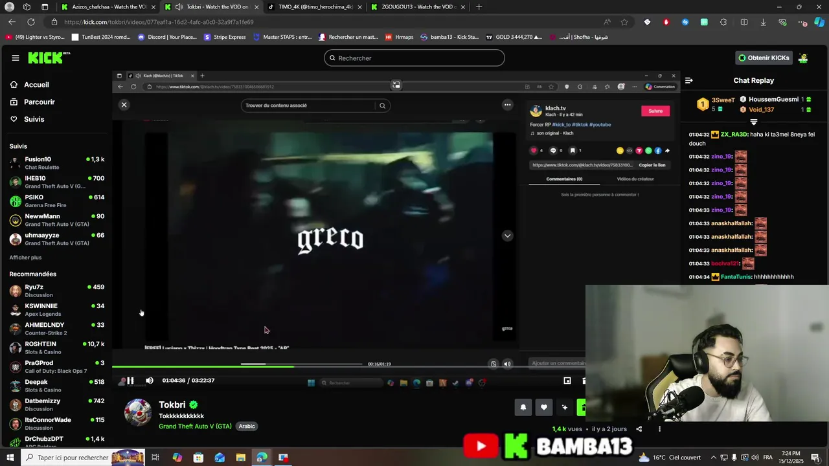Pause the VOD playback
The width and height of the screenshot is (829, 466).
[x=130, y=381]
